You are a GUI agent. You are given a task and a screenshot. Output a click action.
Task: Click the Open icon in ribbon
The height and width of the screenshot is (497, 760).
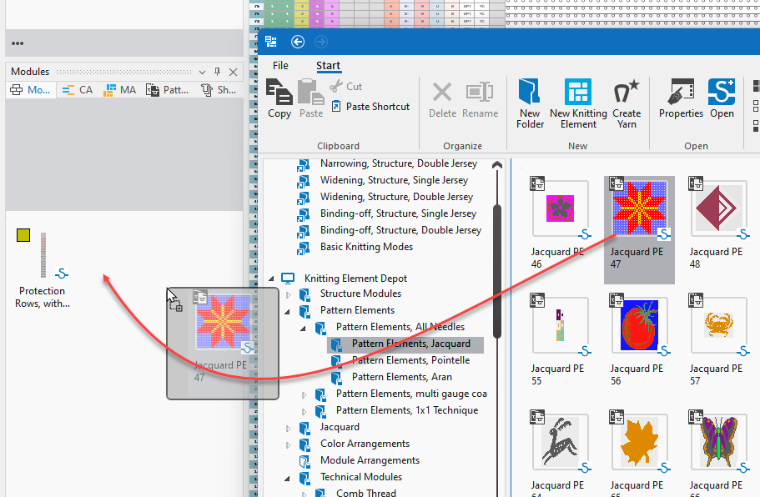(722, 98)
